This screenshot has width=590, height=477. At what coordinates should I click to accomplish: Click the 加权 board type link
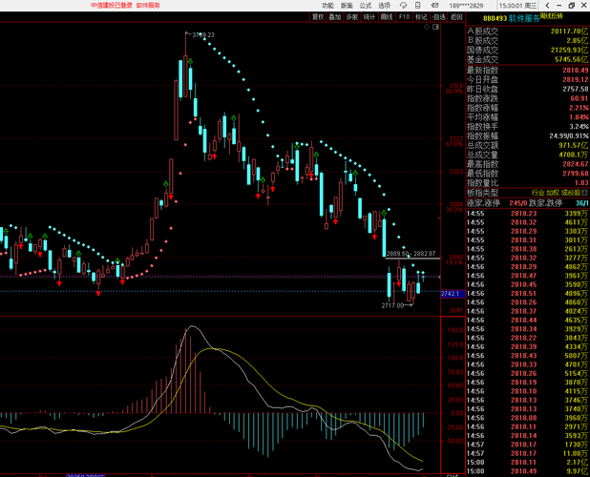[x=553, y=193]
